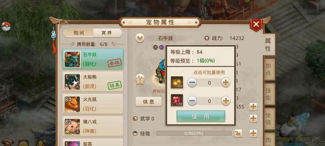The height and width of the screenshot is (146, 325).
Task: Switch to the 阳间 toggle
Action: tap(79, 33)
